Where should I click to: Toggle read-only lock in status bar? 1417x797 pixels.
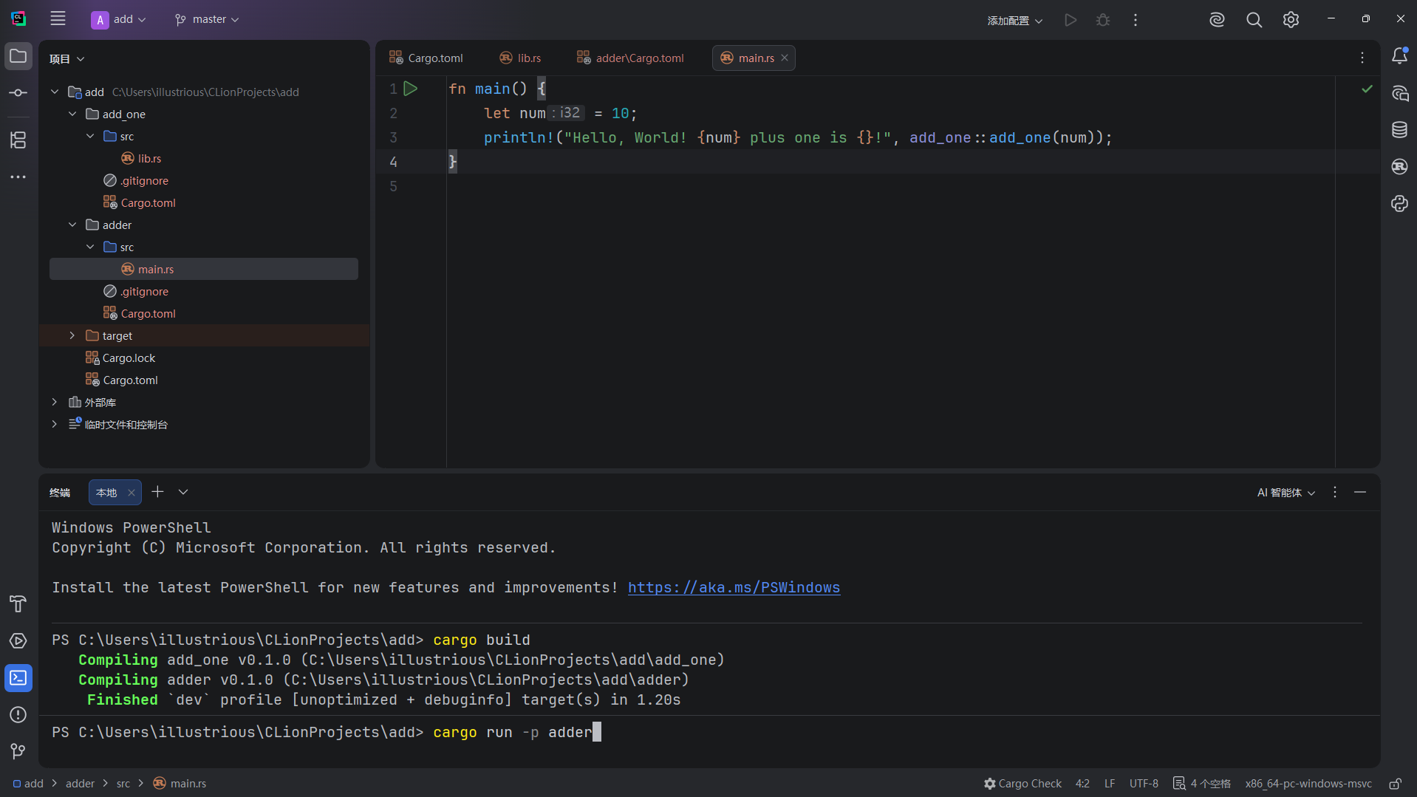tap(1395, 784)
